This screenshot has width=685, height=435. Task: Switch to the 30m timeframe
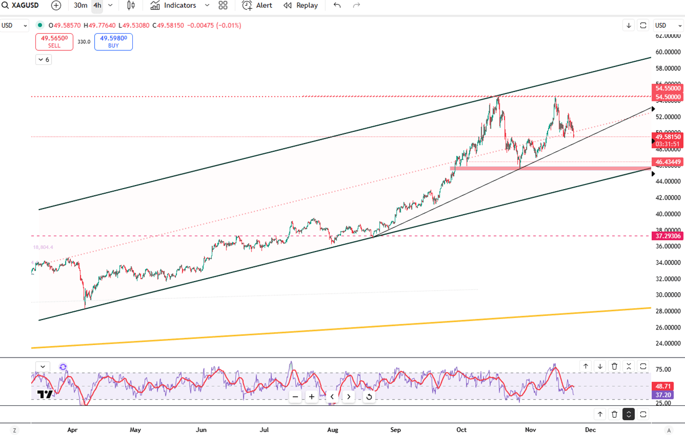click(80, 5)
